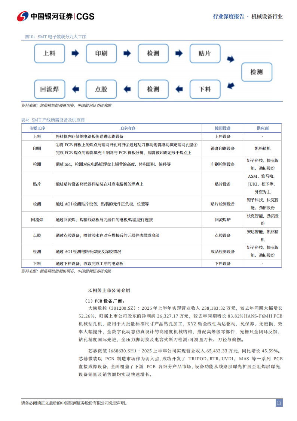Select the table cell 回流焊炉

[223, 220]
